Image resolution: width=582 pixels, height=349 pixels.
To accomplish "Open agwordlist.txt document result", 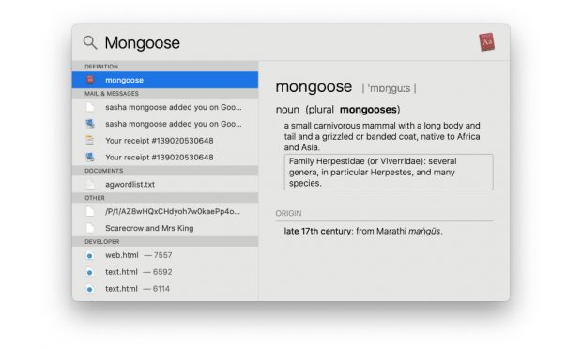I will 165,184.
